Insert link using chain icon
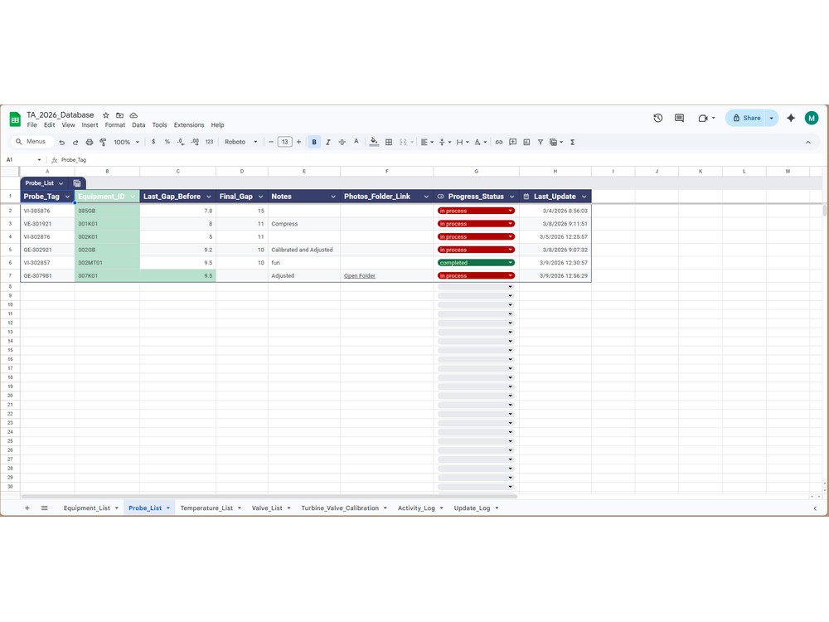Screen dimensions: 829x622 (498, 142)
